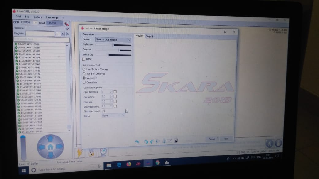319x179 pixels.
Task: Select the Centerline radio button
Action: [x=84, y=82]
